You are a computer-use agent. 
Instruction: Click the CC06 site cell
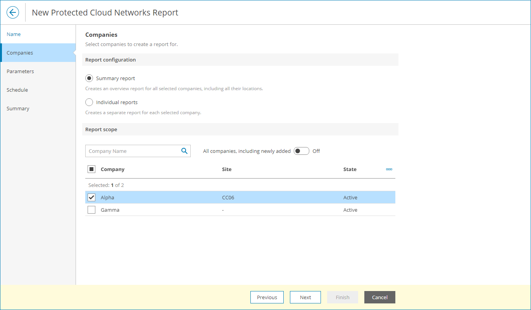point(228,197)
